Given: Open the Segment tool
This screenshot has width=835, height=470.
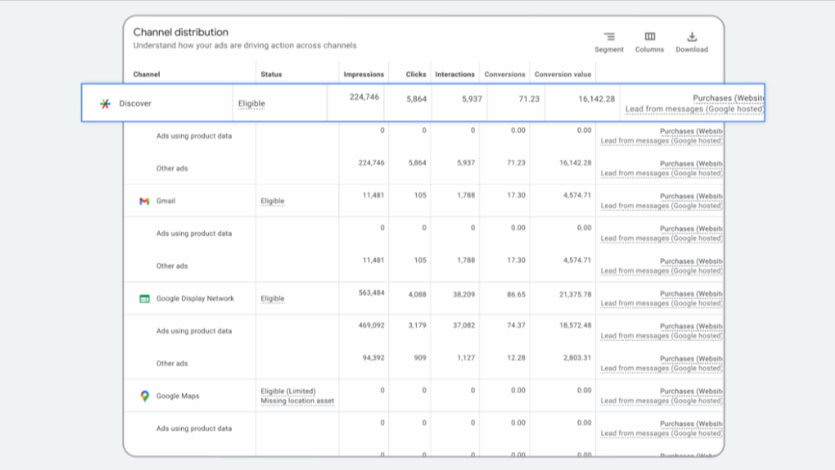Looking at the screenshot, I should click(x=608, y=42).
